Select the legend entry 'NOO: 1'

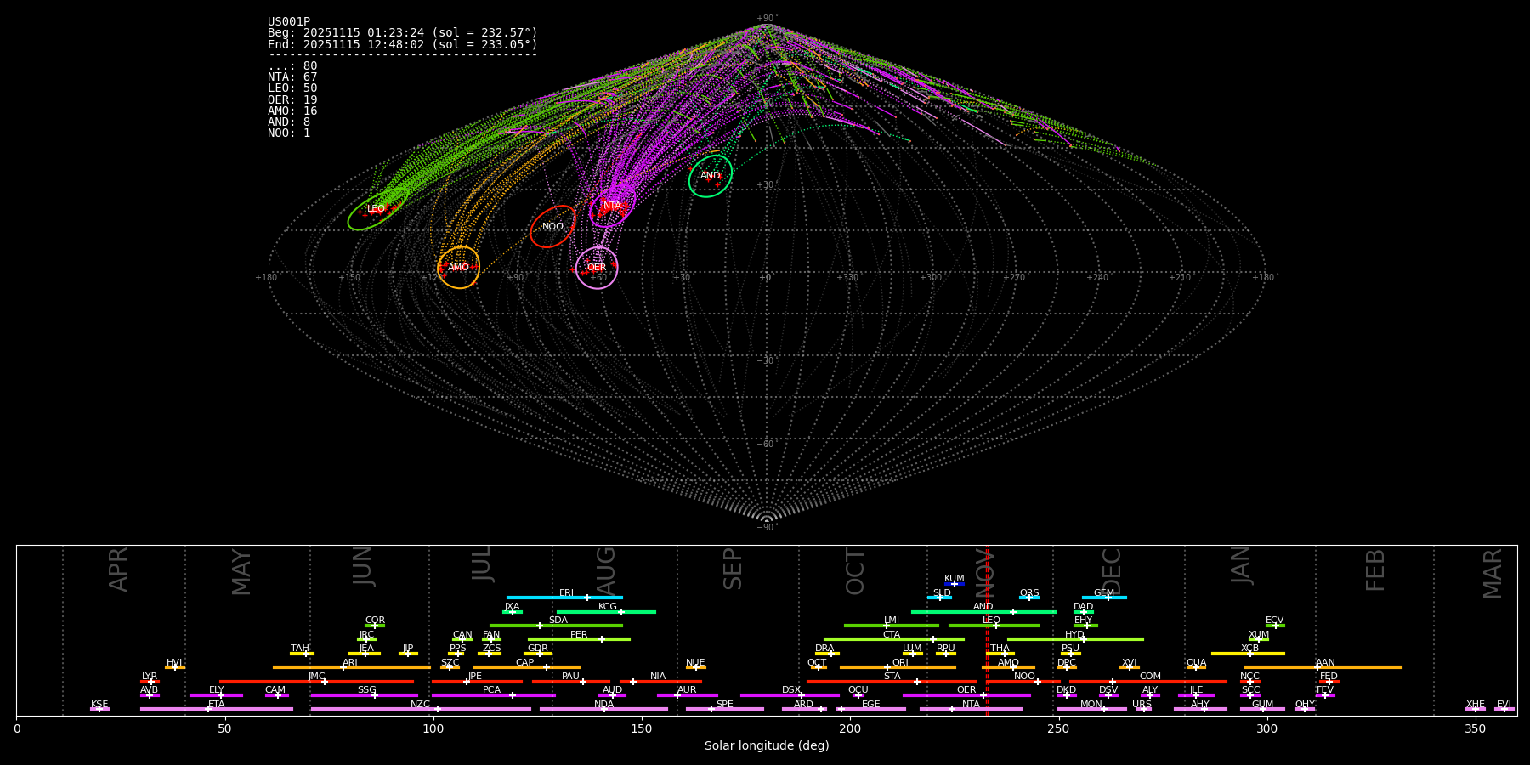[289, 133]
